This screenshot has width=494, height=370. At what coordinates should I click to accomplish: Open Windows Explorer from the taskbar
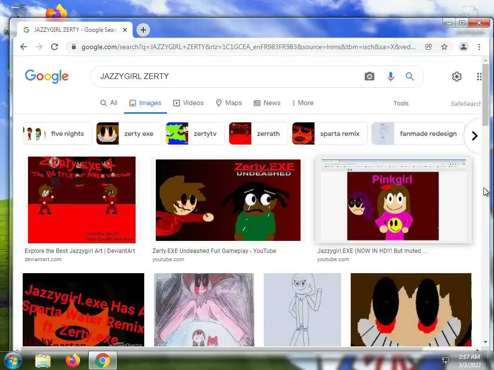(x=43, y=360)
